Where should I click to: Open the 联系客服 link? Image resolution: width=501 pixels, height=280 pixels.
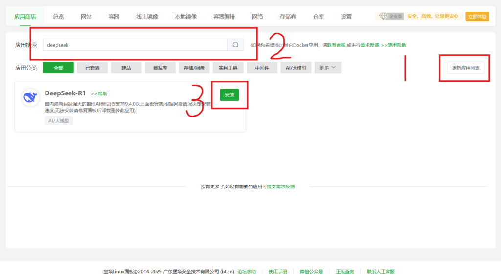[x=336, y=45]
